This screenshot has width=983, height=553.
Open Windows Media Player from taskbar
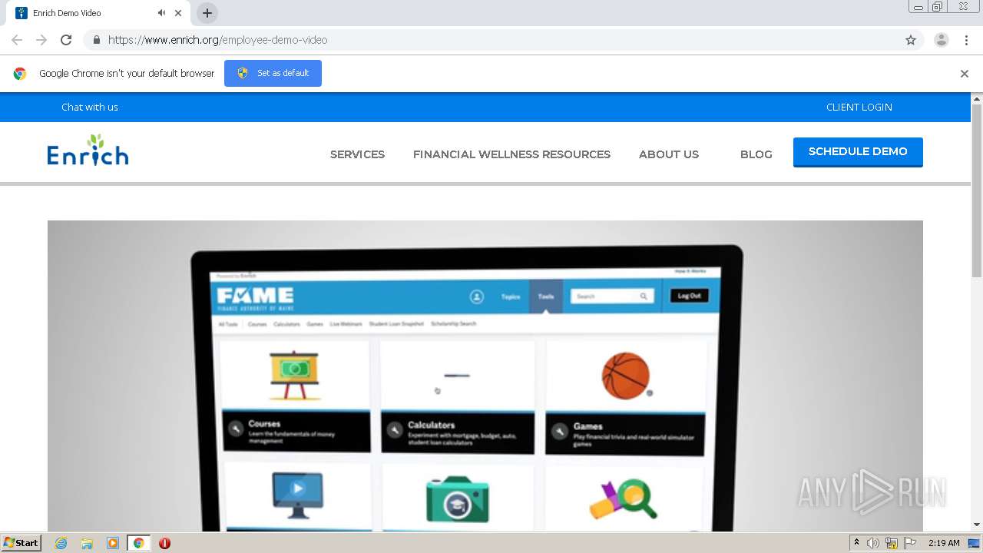[x=113, y=543]
